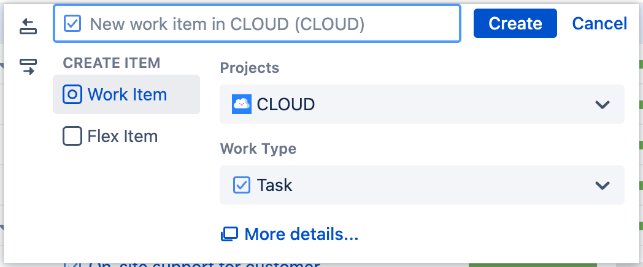Click the Work Item circle icon

pyautogui.click(x=72, y=95)
